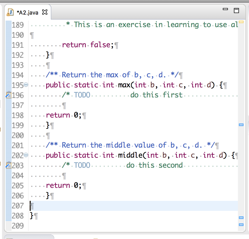Select the *A2.java tab

[x=27, y=12]
